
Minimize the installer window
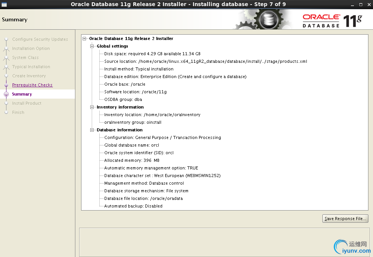point(352,5)
